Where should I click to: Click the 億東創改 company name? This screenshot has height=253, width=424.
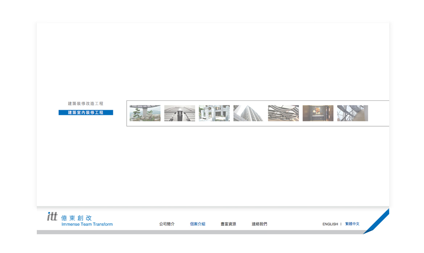click(x=76, y=218)
